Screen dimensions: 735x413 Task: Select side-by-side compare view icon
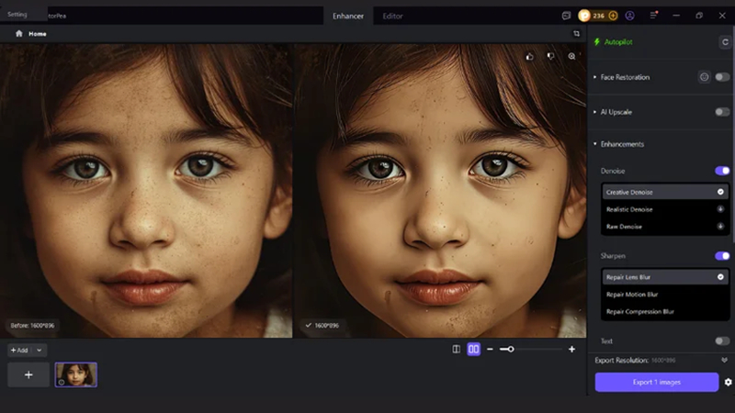pos(473,350)
